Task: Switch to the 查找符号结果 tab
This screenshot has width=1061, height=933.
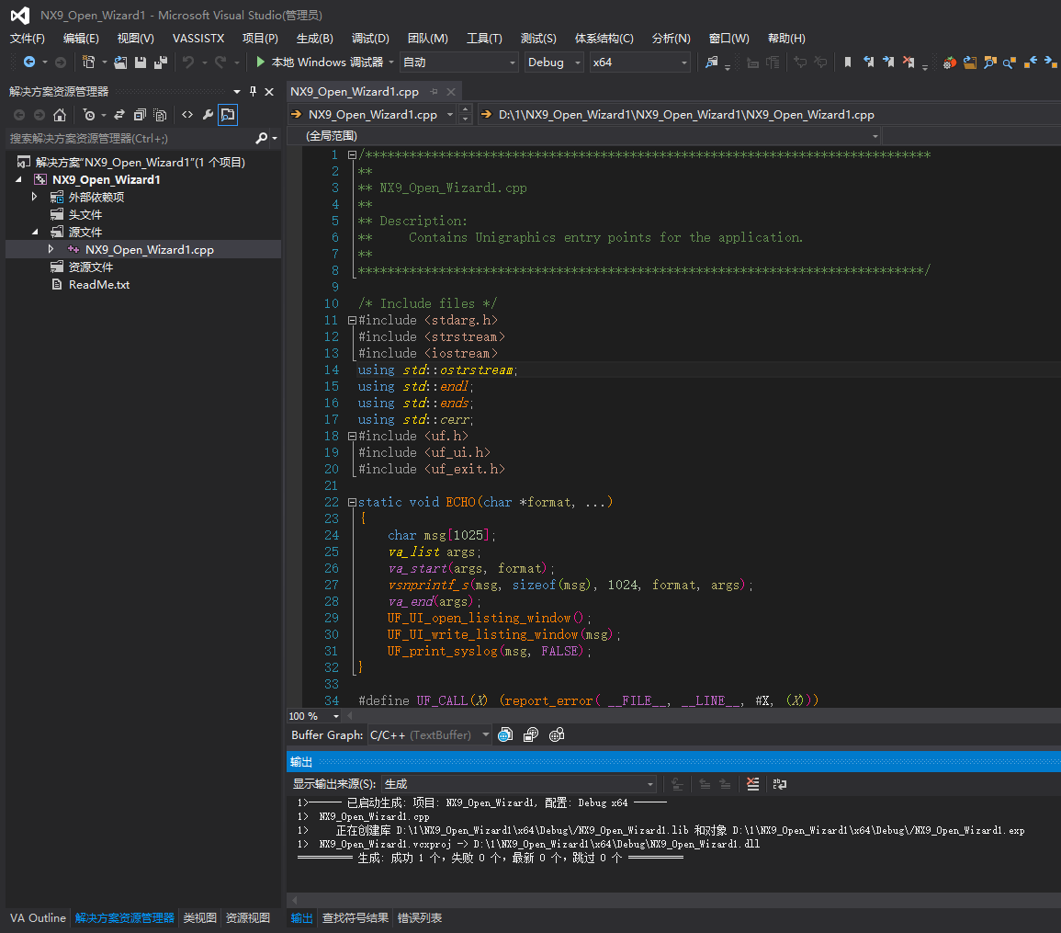Action: point(356,918)
